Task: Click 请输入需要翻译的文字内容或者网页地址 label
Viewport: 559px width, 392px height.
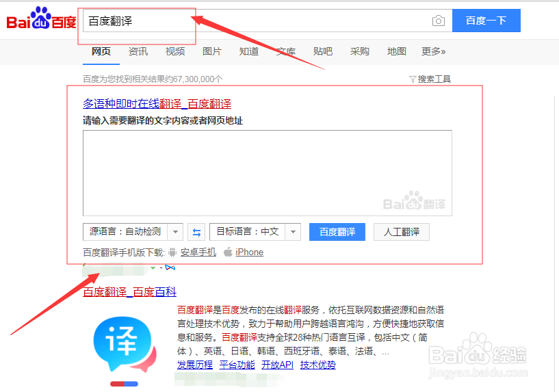Action: [x=163, y=121]
